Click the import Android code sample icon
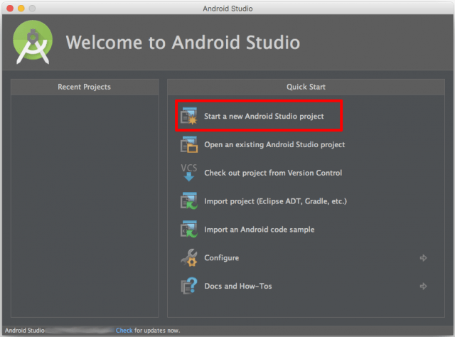 tap(188, 230)
